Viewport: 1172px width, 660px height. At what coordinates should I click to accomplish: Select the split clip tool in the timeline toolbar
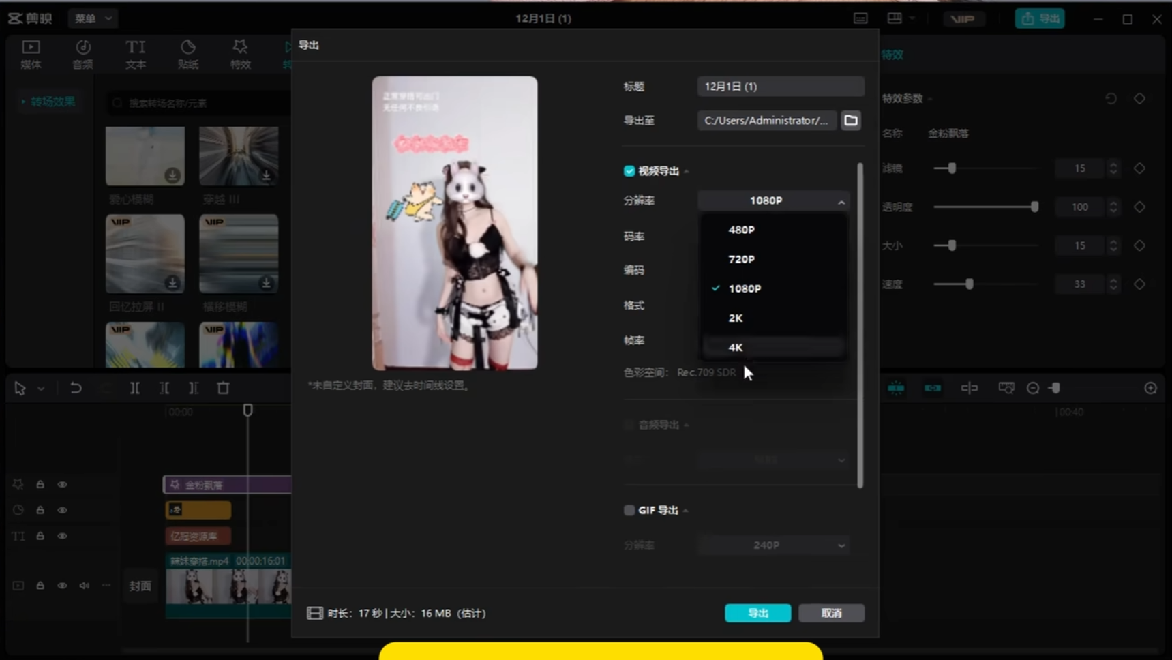pyautogui.click(x=134, y=387)
